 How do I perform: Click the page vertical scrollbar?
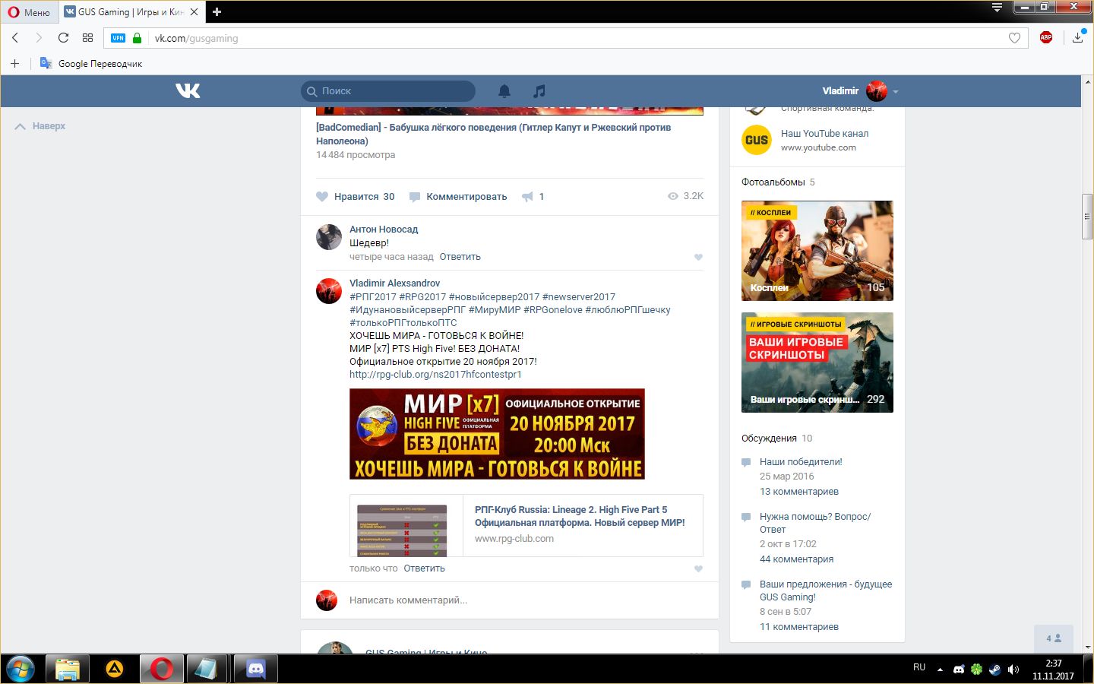point(1087,217)
